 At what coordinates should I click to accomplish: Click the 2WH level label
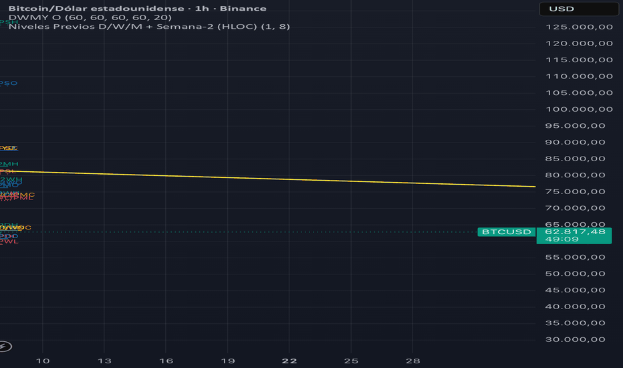11,180
